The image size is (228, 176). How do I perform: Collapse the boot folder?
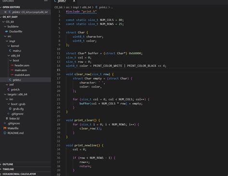click(11, 60)
